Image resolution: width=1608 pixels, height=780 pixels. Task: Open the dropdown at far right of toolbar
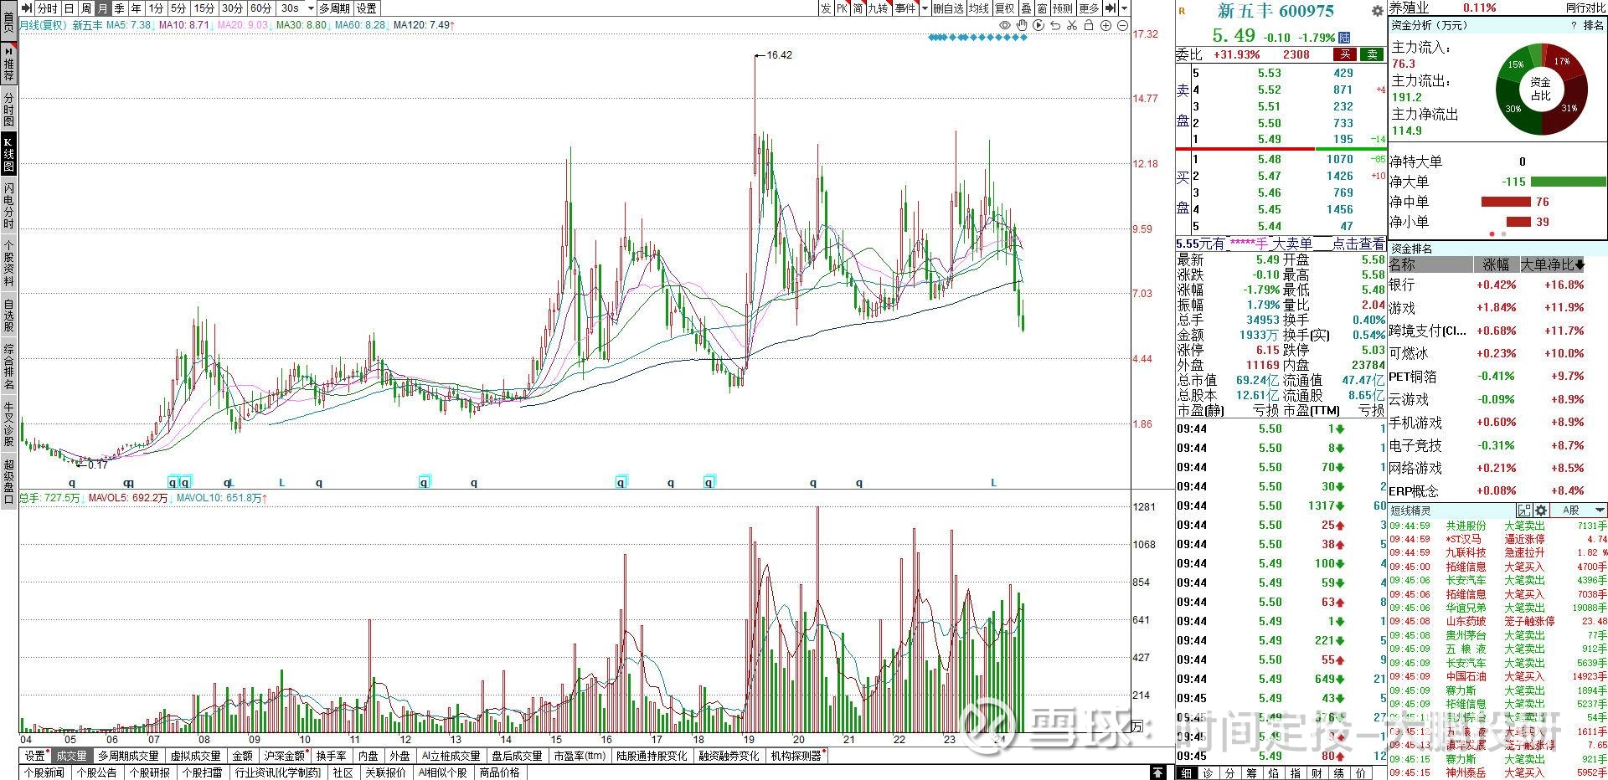1124,8
